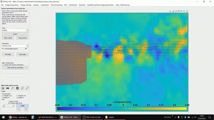The image size is (214, 120).
Task: Click the Clear data button
Action: 22,55
